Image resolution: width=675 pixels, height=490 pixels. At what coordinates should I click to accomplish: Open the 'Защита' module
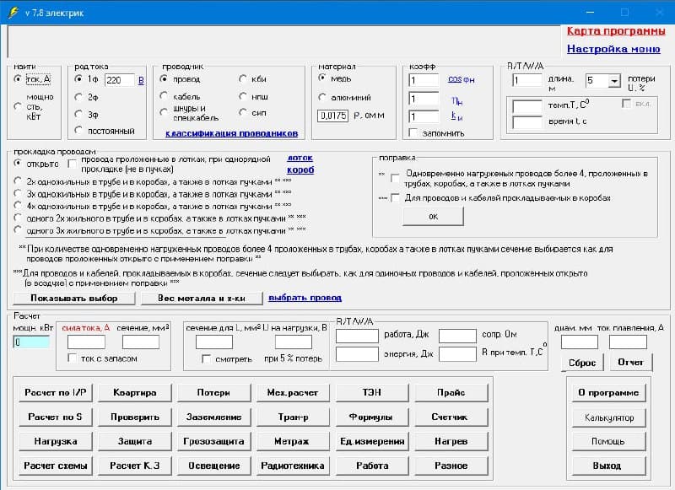135,441
